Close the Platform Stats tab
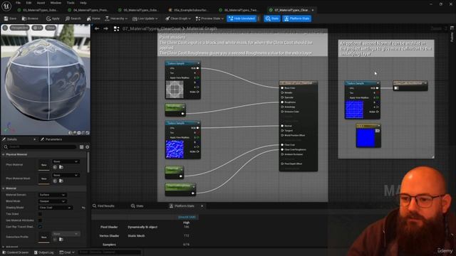 (x=202, y=206)
